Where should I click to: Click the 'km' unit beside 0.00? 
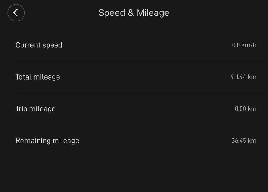click(252, 109)
